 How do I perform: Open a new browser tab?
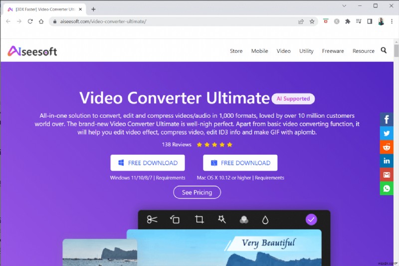coord(93,9)
